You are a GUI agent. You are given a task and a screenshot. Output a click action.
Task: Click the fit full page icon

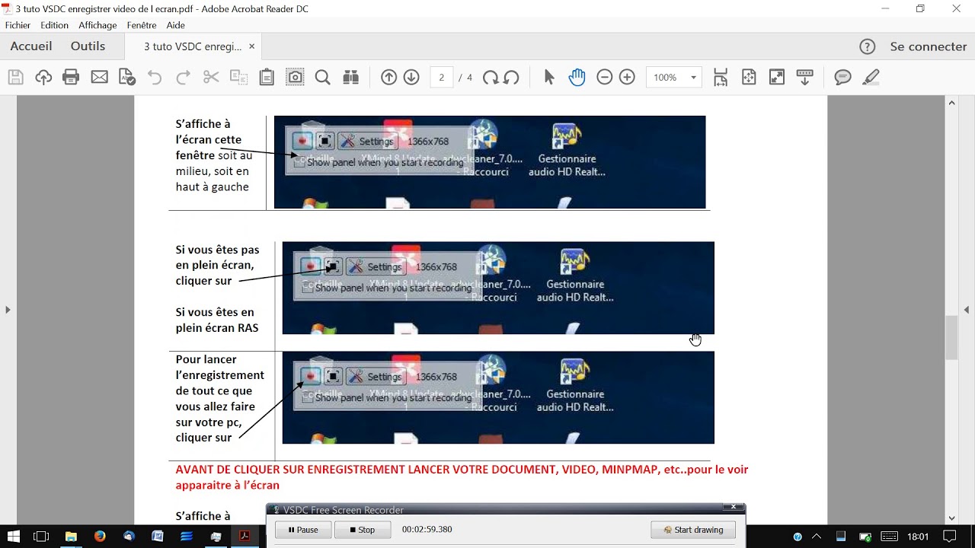(x=749, y=77)
